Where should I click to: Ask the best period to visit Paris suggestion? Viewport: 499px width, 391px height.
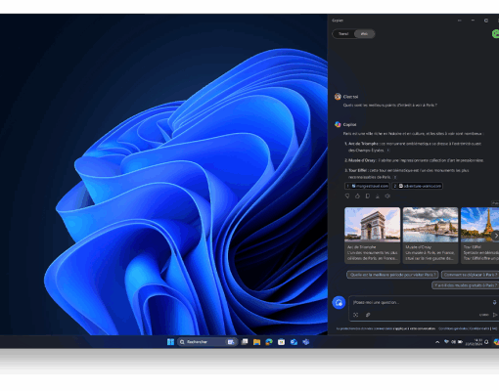392,275
